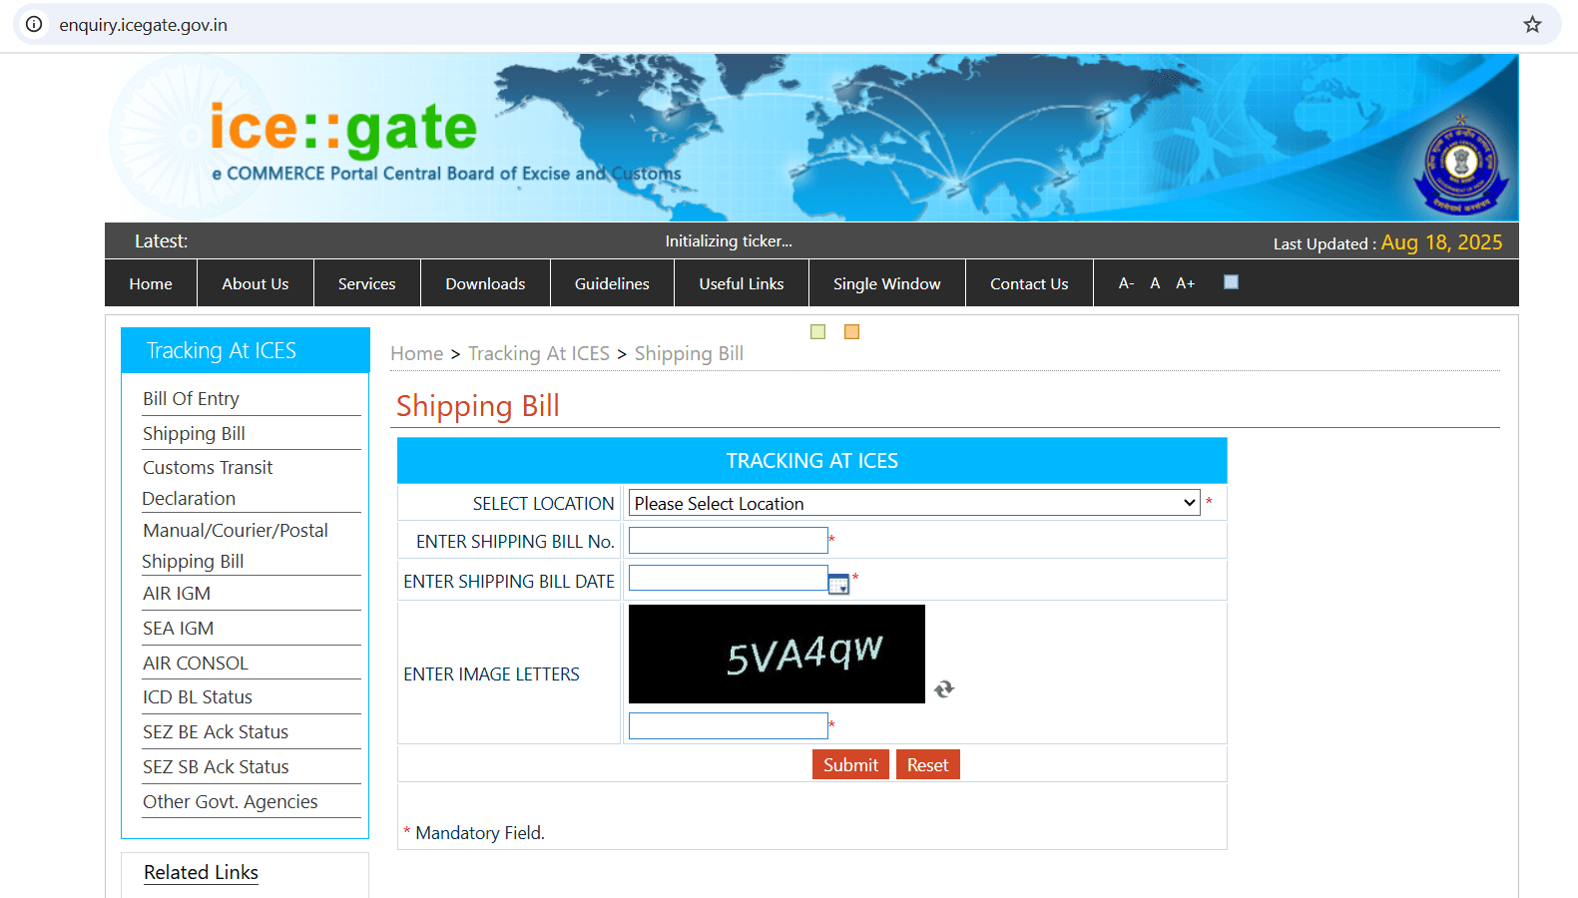Open ICD BL Status link
The height and width of the screenshot is (898, 1578).
pyautogui.click(x=198, y=696)
